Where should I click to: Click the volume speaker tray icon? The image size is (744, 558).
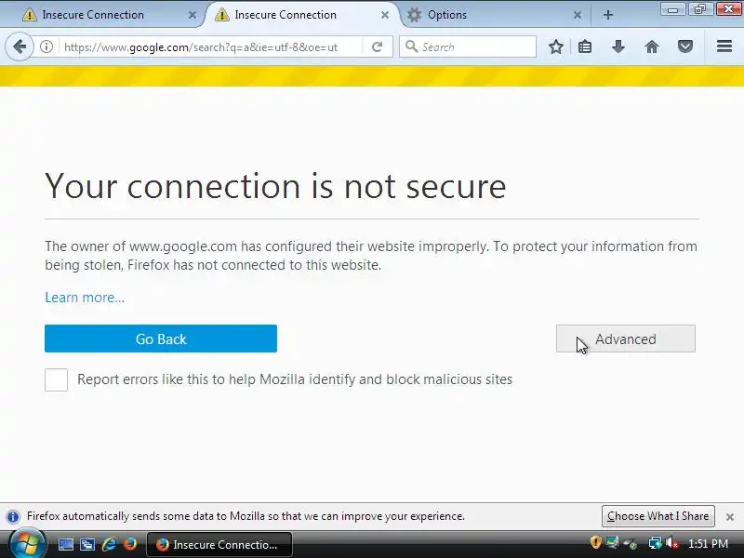point(671,543)
